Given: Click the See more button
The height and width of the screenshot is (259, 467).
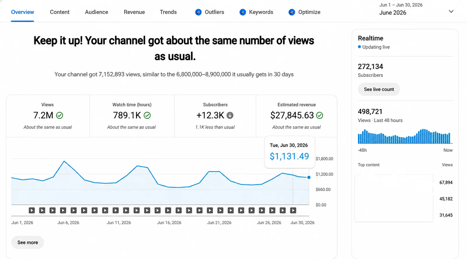Looking at the screenshot, I should [x=28, y=242].
